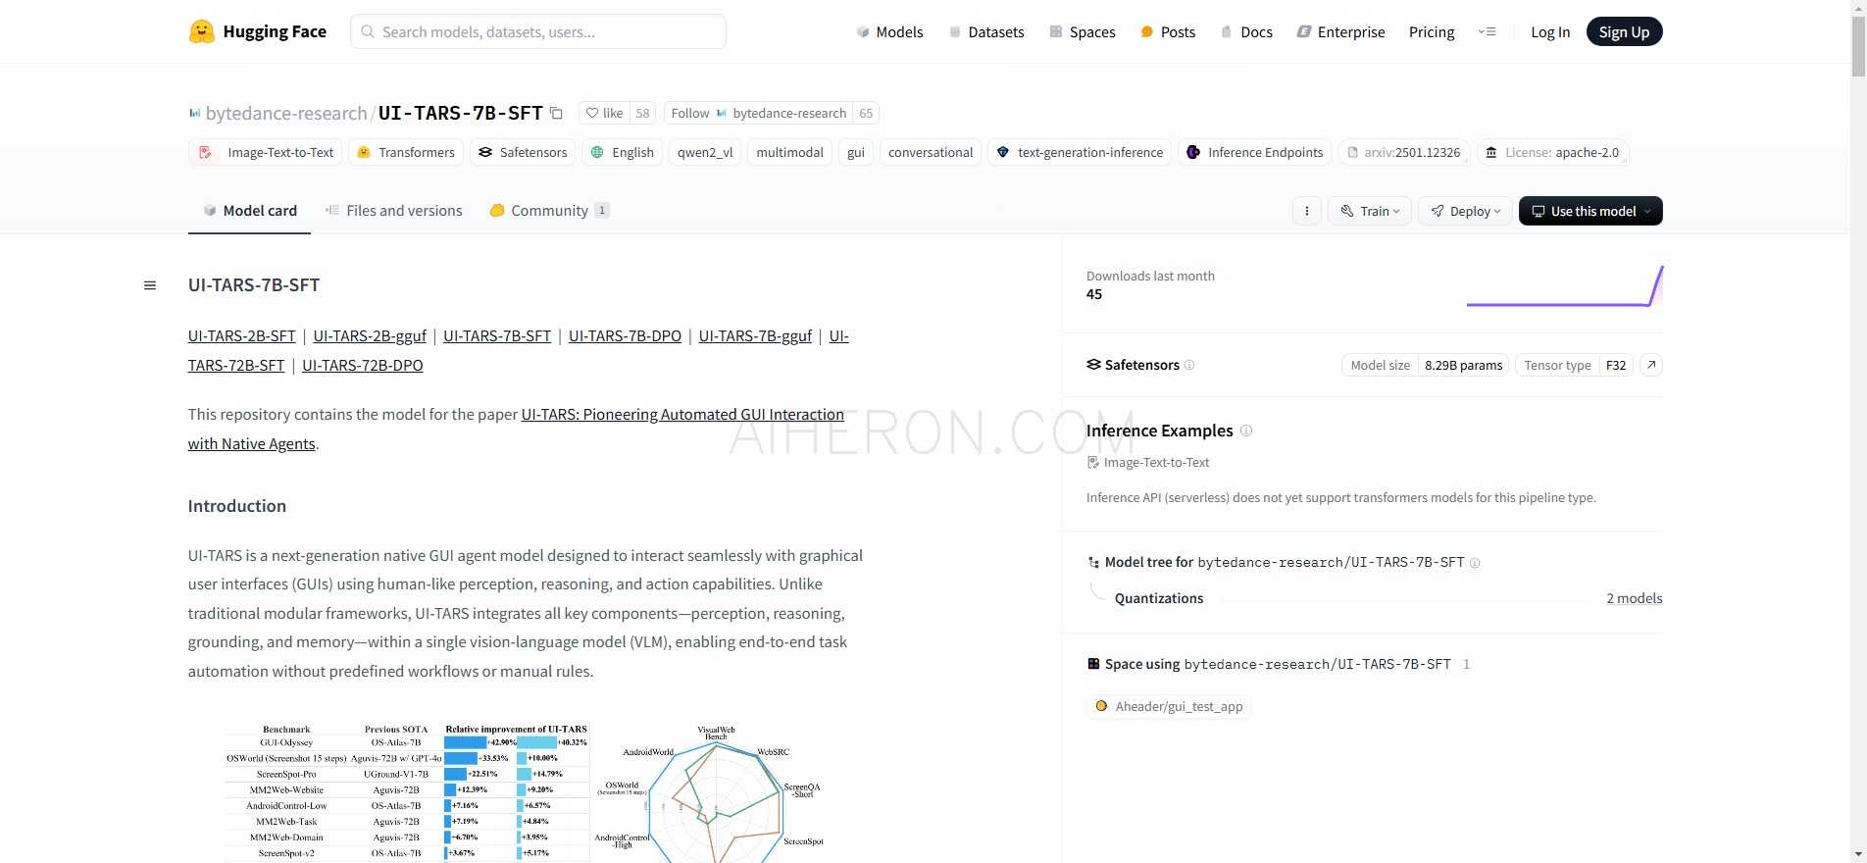This screenshot has width=1867, height=863.
Task: Click info icon beside Inference Examples
Action: click(1246, 431)
